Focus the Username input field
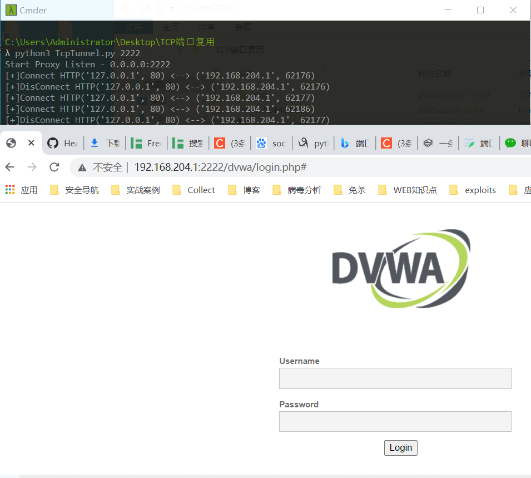Screen dimensions: 531x478 [395, 378]
